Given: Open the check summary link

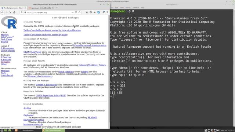Looking at the screenshot, I should (x=66, y=72).
